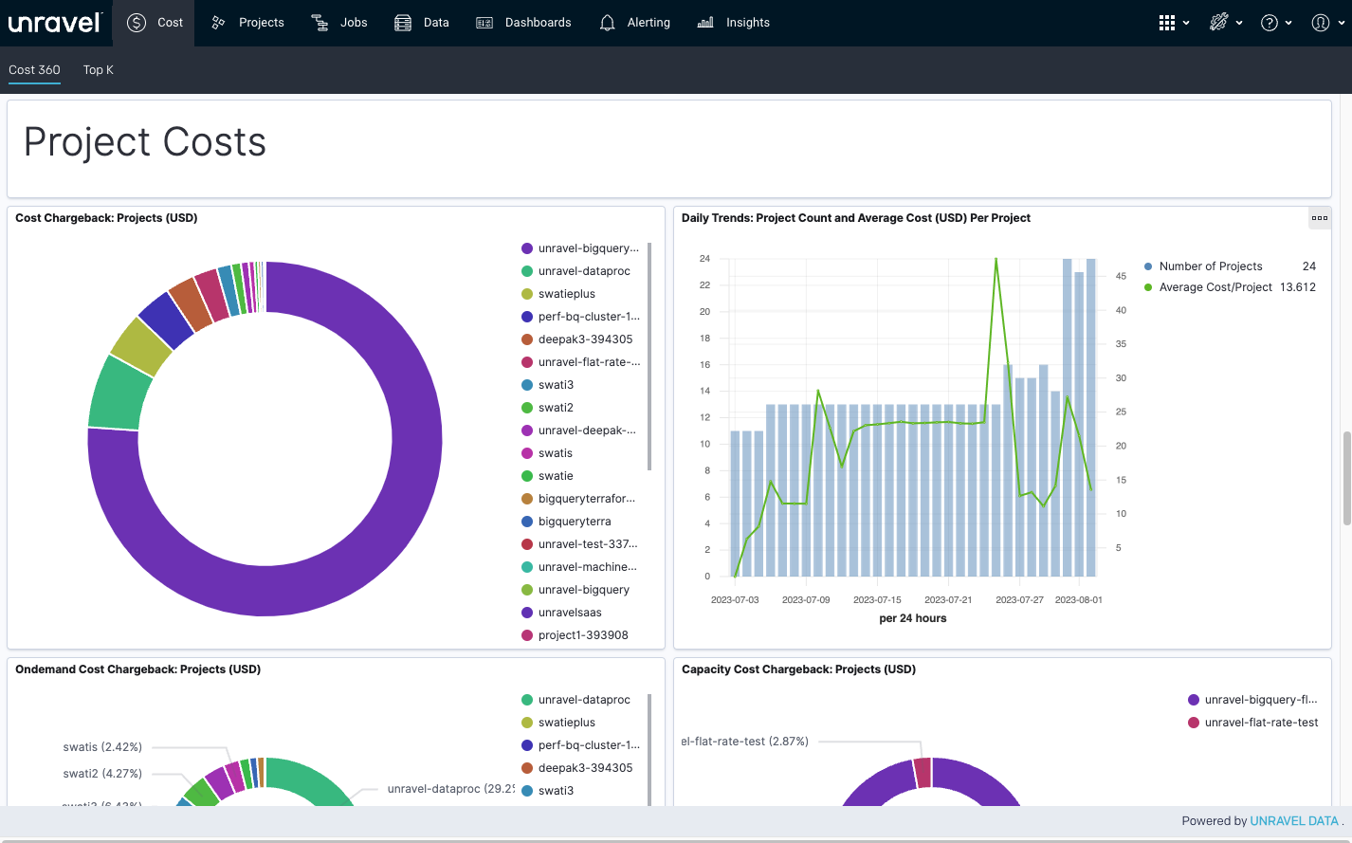Toggle deepak3-394305 legend in Cost Chargeback

[576, 339]
